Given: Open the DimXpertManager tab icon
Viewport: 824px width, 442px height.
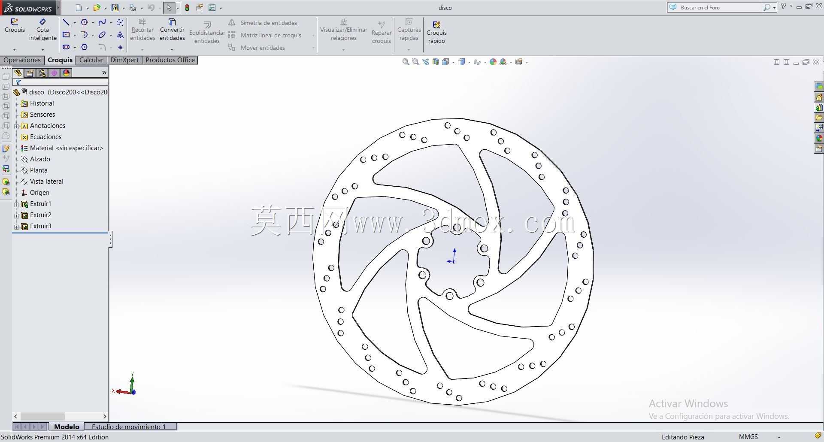Looking at the screenshot, I should tap(54, 73).
